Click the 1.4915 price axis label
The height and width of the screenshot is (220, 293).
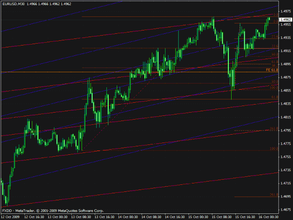click(285, 51)
